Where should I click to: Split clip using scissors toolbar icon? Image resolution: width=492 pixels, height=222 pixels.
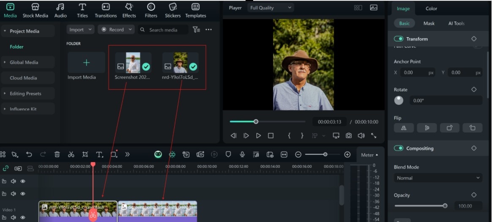click(71, 154)
